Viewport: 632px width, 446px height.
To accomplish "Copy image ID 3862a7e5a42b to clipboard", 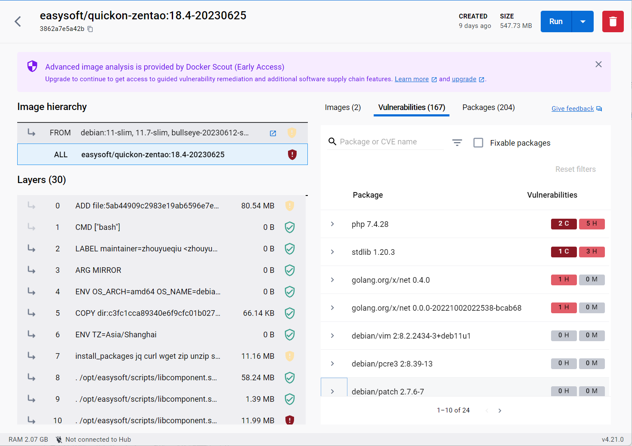I will [x=90, y=29].
